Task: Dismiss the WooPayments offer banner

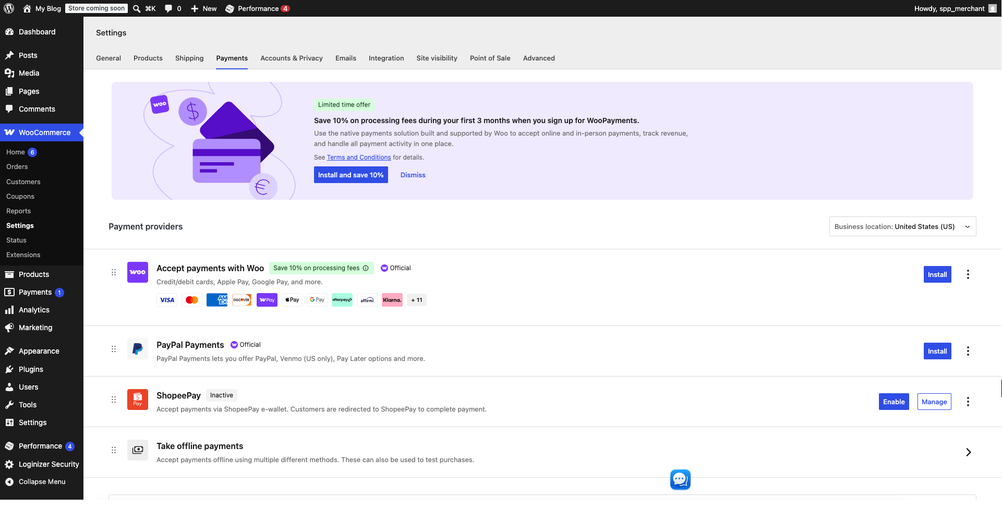Action: pyautogui.click(x=413, y=175)
